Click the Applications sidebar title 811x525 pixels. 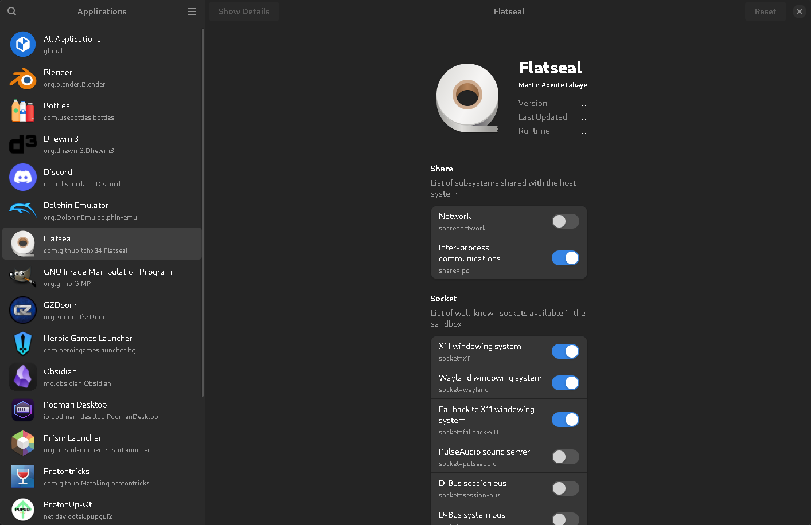click(102, 11)
